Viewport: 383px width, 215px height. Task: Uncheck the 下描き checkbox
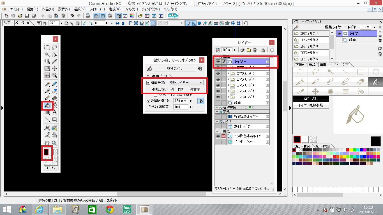pyautogui.click(x=172, y=90)
